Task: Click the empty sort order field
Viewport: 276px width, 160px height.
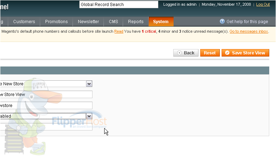Action: pos(46,127)
